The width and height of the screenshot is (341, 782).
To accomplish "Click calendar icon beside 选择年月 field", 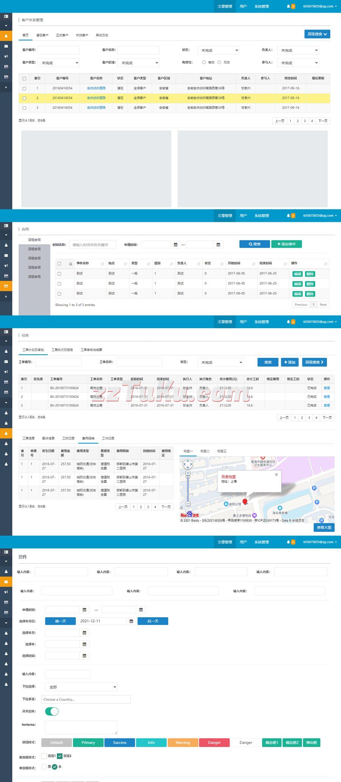I will [84, 633].
